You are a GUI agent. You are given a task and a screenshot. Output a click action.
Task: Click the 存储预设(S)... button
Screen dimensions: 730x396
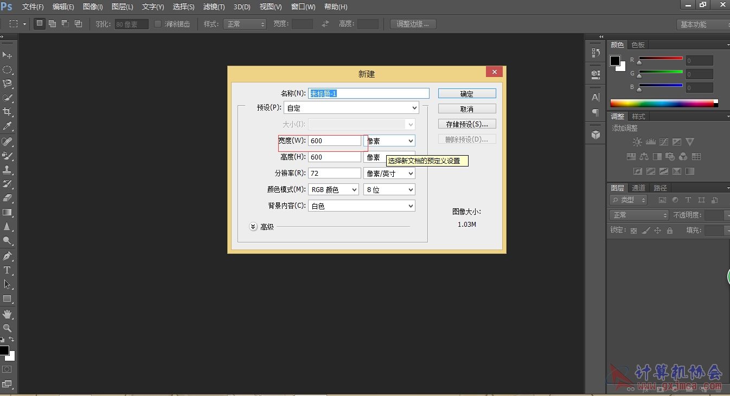tap(467, 124)
